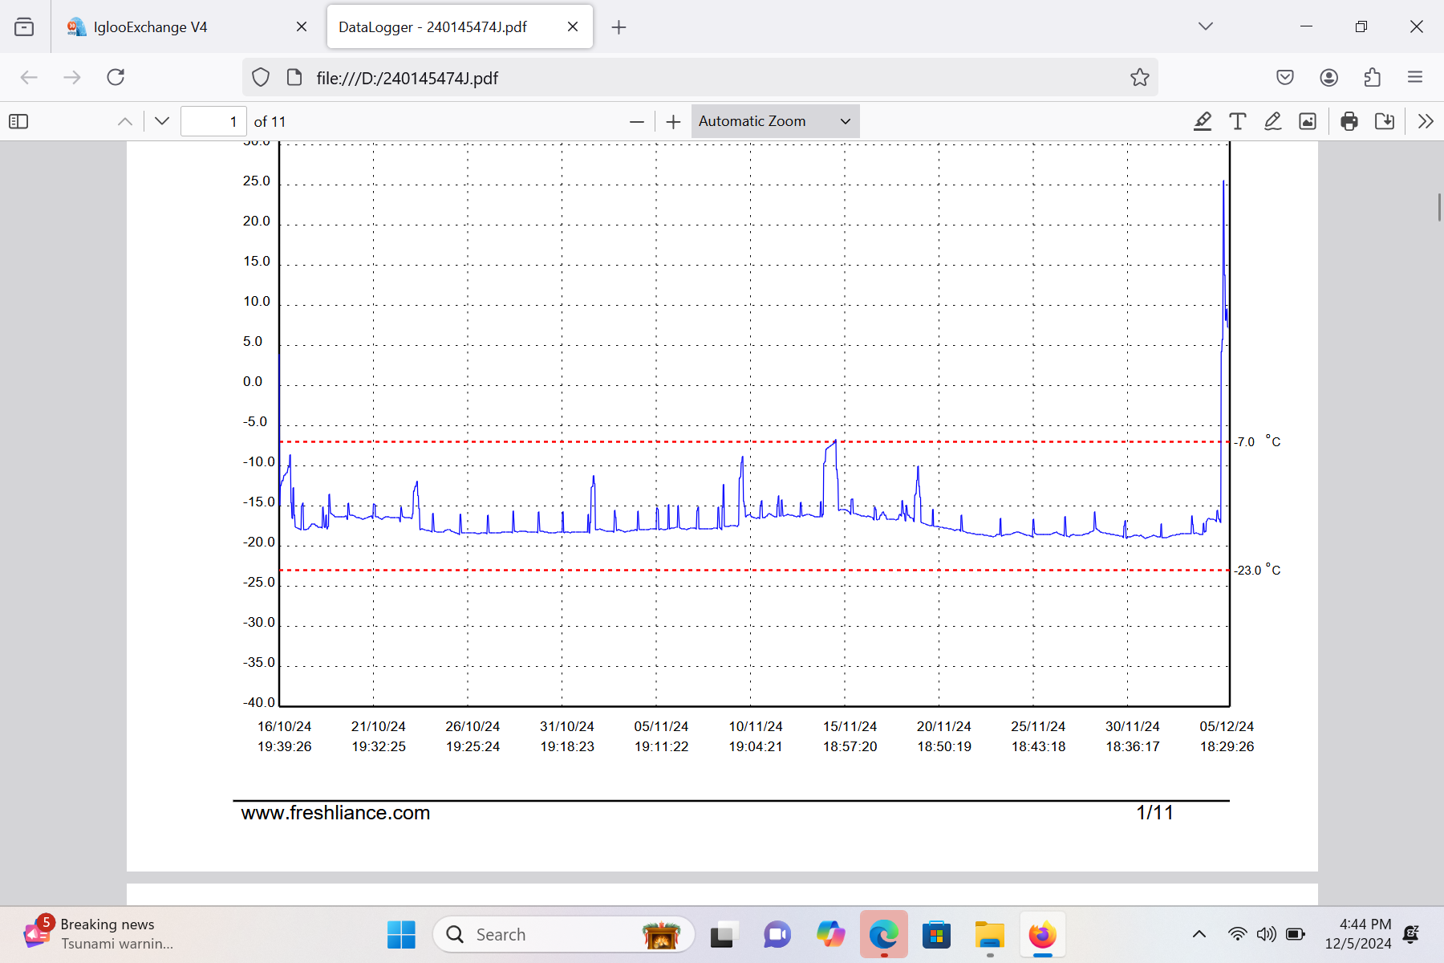This screenshot has height=963, width=1444.
Task: Toggle the PDF sidebar panel
Action: [x=18, y=121]
